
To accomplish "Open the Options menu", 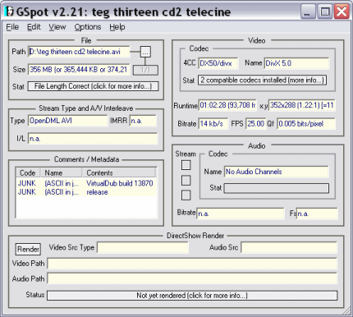I will click(x=88, y=27).
